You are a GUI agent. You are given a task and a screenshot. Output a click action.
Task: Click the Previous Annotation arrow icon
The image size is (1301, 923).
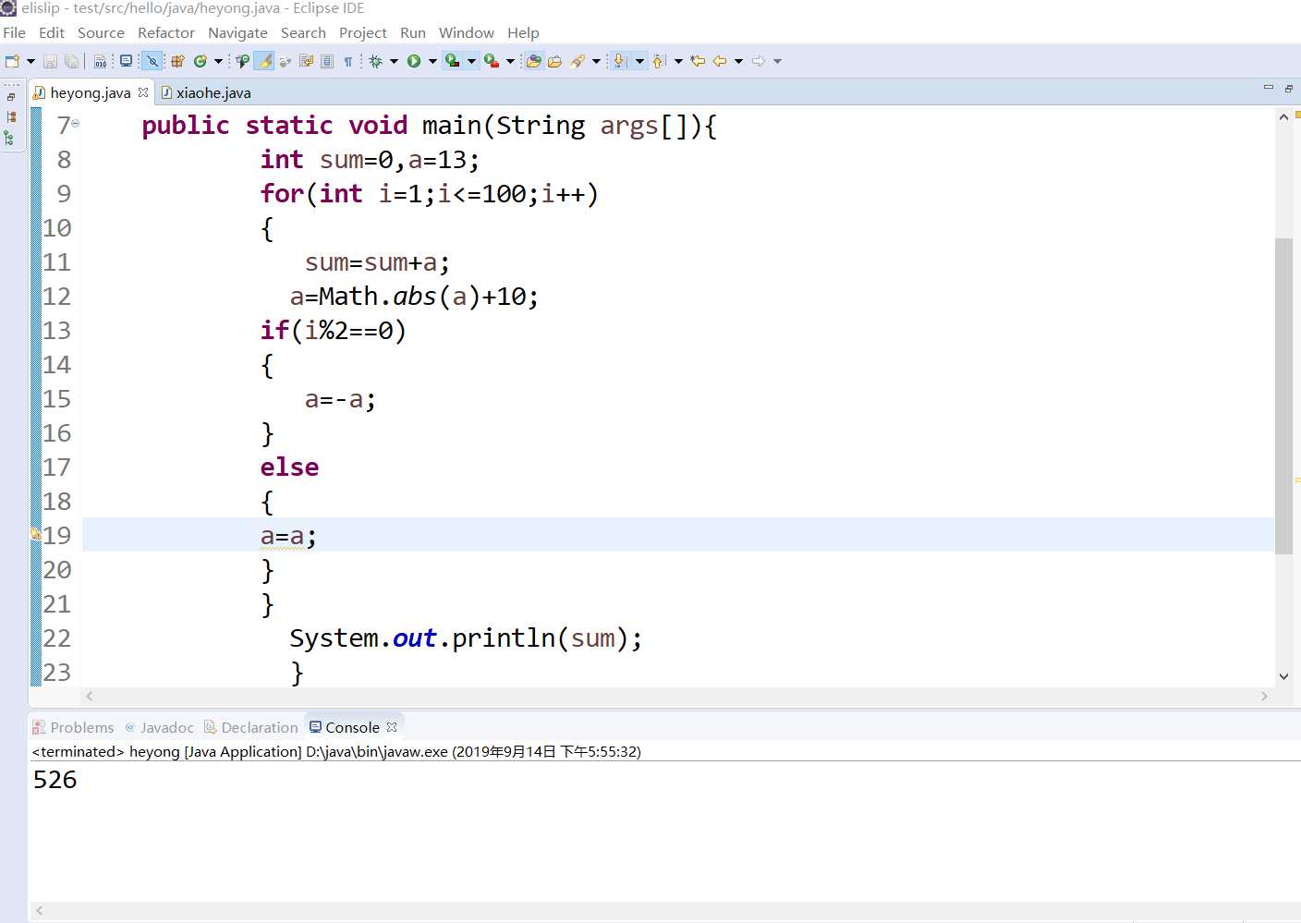(659, 61)
